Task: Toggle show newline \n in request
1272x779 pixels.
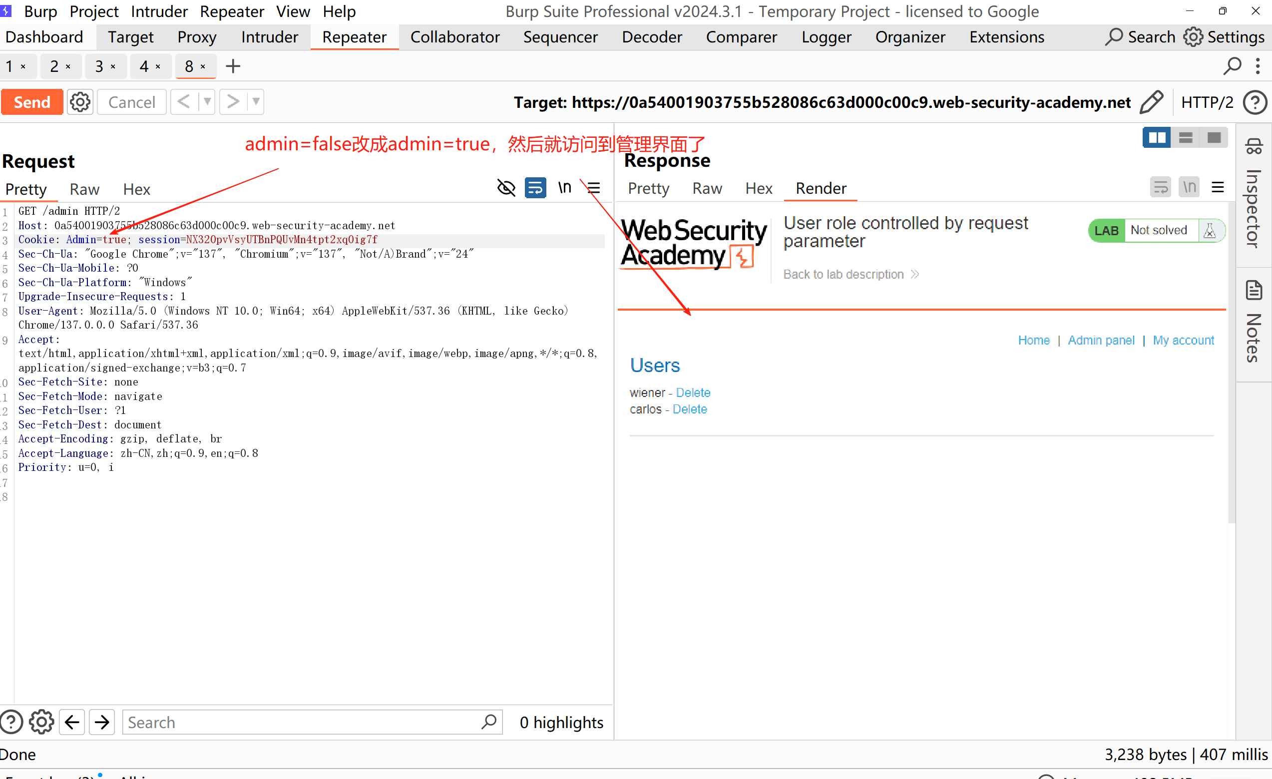Action: tap(564, 188)
